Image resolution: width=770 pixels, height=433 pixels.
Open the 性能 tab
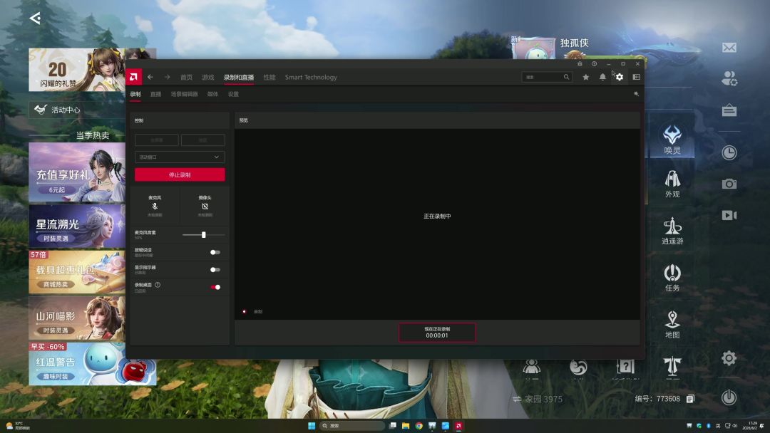point(269,77)
